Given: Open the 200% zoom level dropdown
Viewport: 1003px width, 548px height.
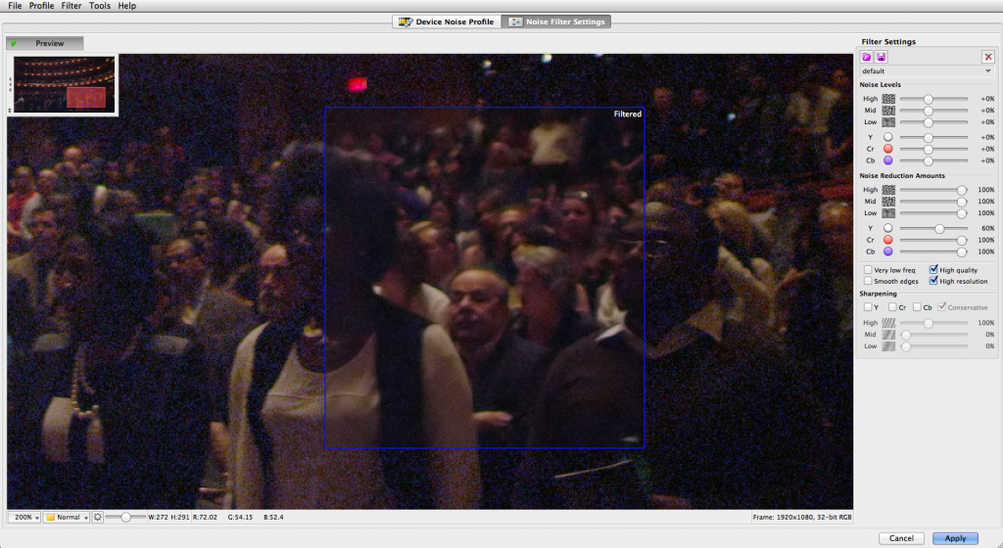Looking at the screenshot, I should (x=24, y=517).
